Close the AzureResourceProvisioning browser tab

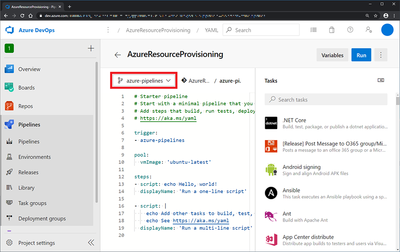coord(60,7)
